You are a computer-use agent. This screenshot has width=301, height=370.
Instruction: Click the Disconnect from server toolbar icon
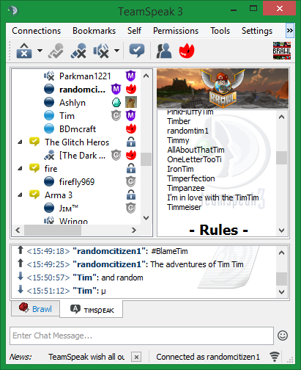24,51
